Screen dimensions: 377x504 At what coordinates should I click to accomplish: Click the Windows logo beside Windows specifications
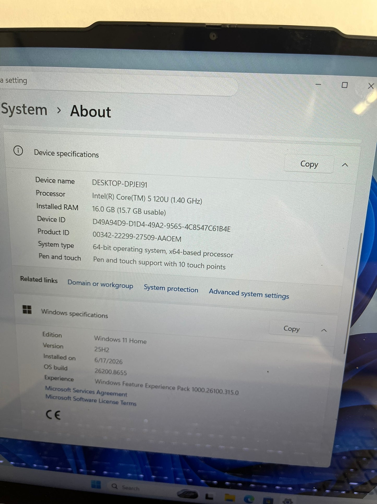pyautogui.click(x=27, y=309)
